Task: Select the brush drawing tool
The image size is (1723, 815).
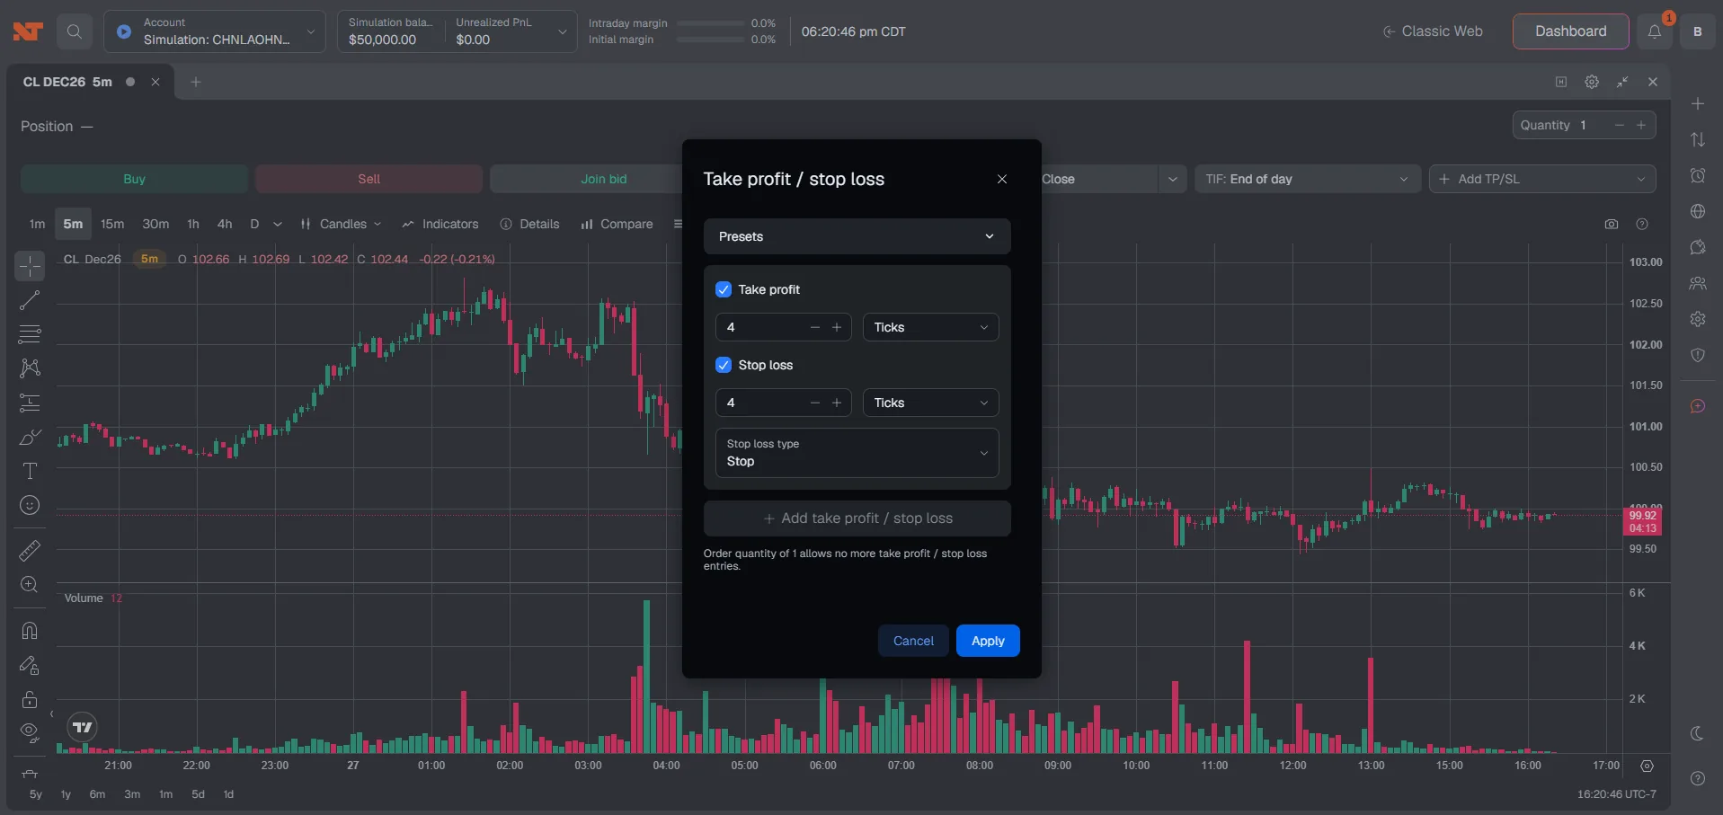Action: click(x=30, y=437)
